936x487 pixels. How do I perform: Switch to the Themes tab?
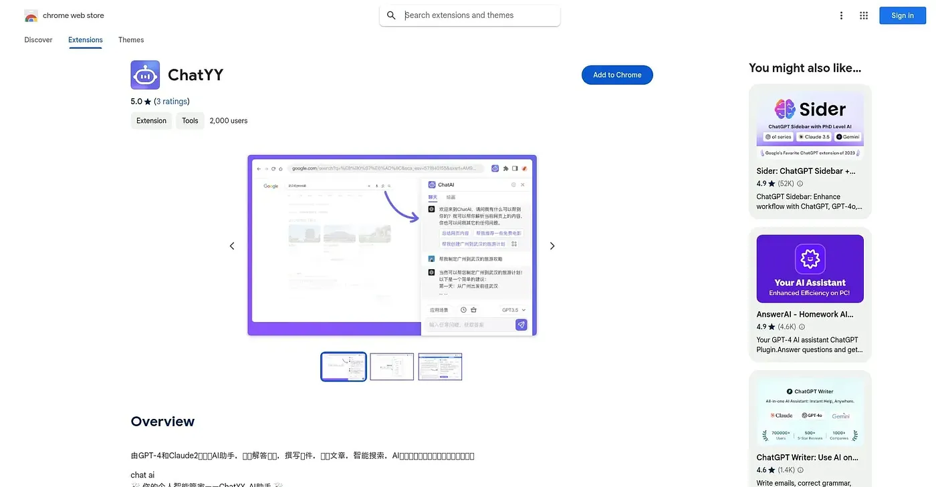pos(131,40)
